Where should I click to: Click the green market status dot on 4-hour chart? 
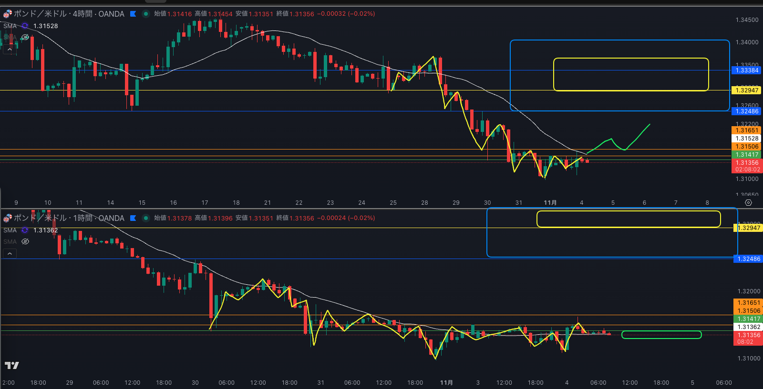146,14
